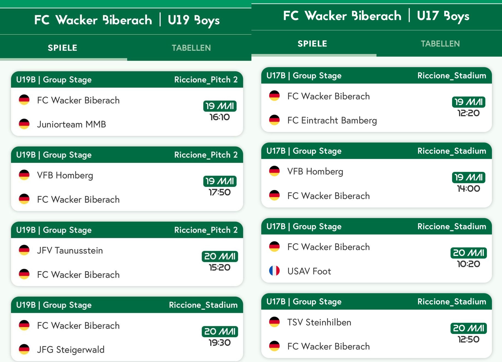This screenshot has width=502, height=362.
Task: Click the flag icon next to JFG Steigerwald
Action: (24, 349)
